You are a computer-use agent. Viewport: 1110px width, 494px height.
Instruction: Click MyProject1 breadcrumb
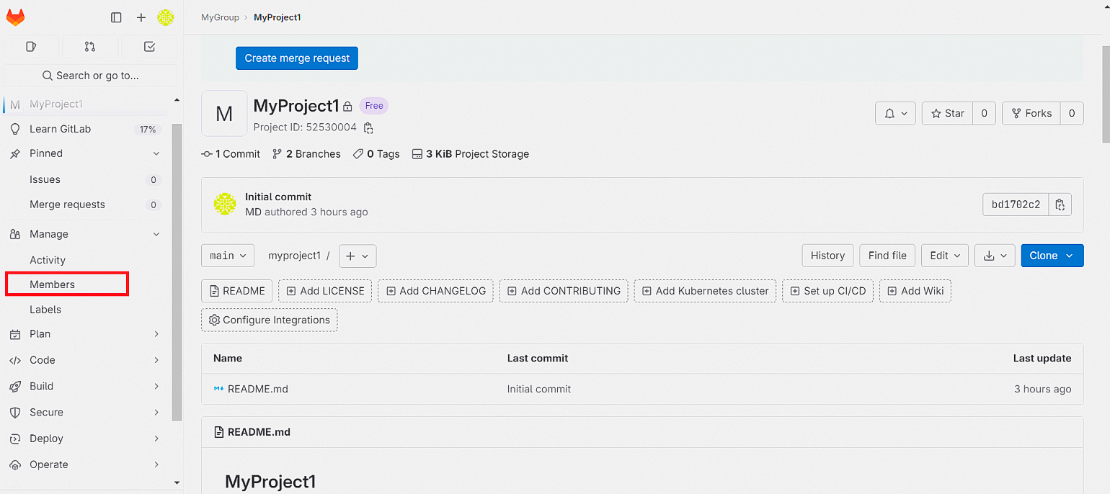(277, 17)
